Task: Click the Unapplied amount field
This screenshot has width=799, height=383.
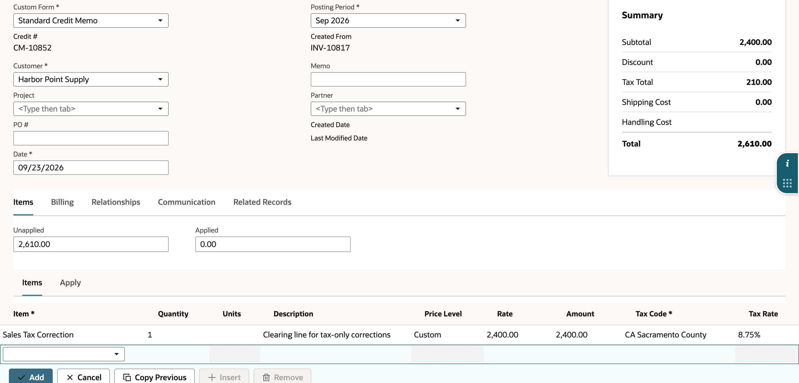Action: click(91, 244)
